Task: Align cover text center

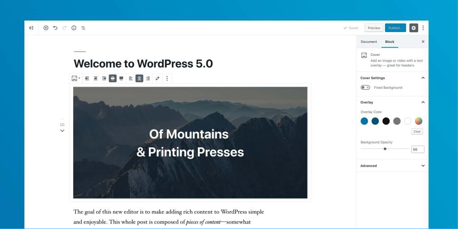Action: pyautogui.click(x=139, y=79)
